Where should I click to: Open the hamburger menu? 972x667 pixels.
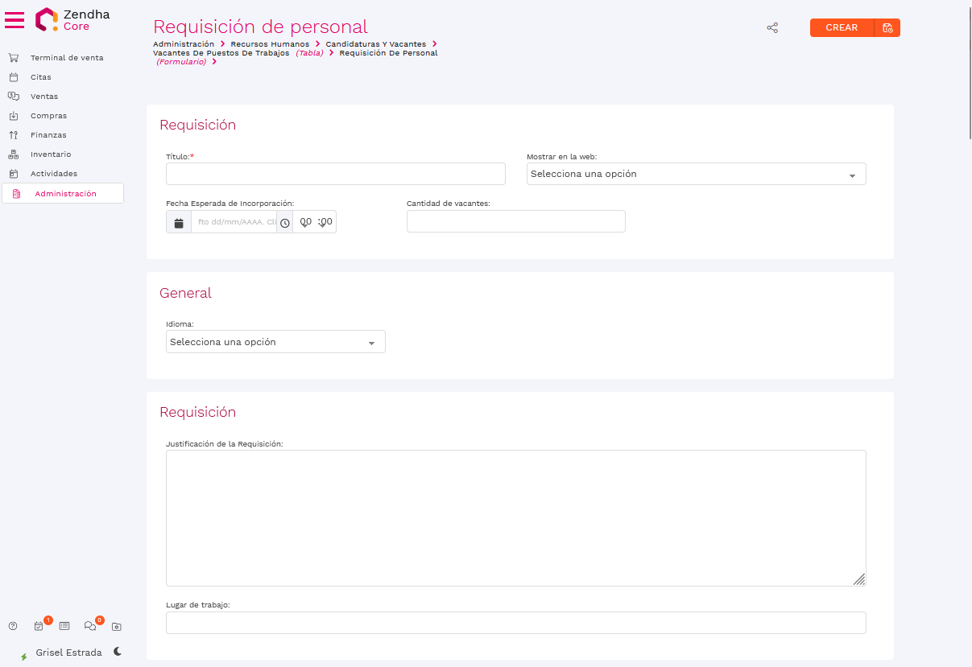click(x=14, y=20)
